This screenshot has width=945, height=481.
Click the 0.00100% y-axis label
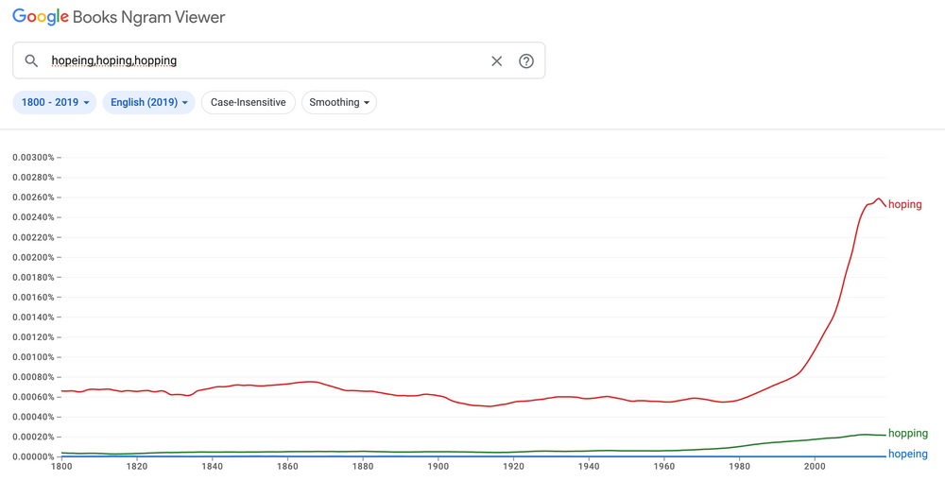(x=33, y=357)
